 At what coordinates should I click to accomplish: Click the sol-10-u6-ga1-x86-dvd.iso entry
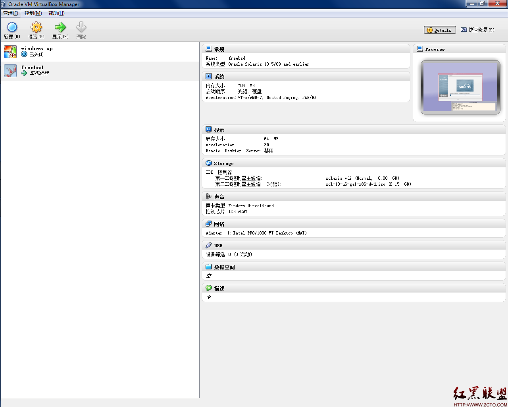click(x=368, y=184)
